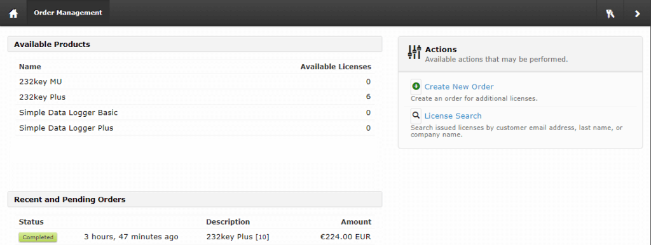Open the Order Management tab

68,13
